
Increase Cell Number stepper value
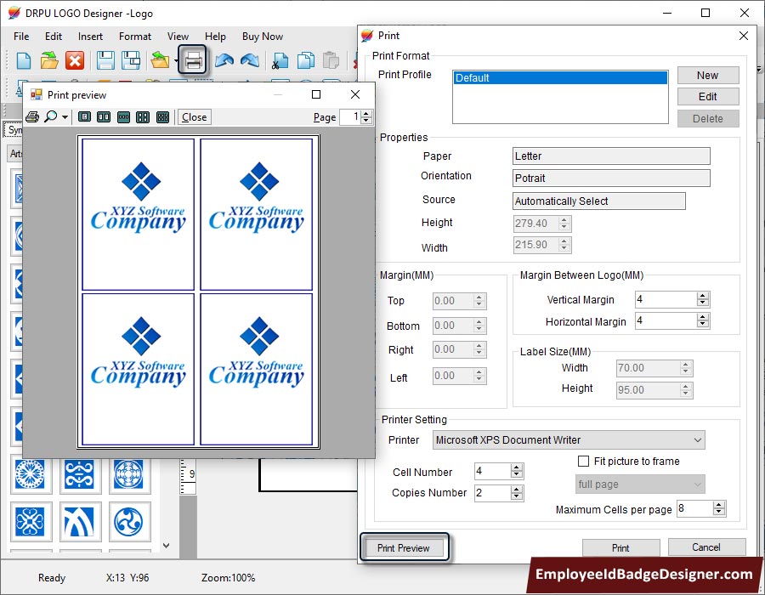pos(516,467)
